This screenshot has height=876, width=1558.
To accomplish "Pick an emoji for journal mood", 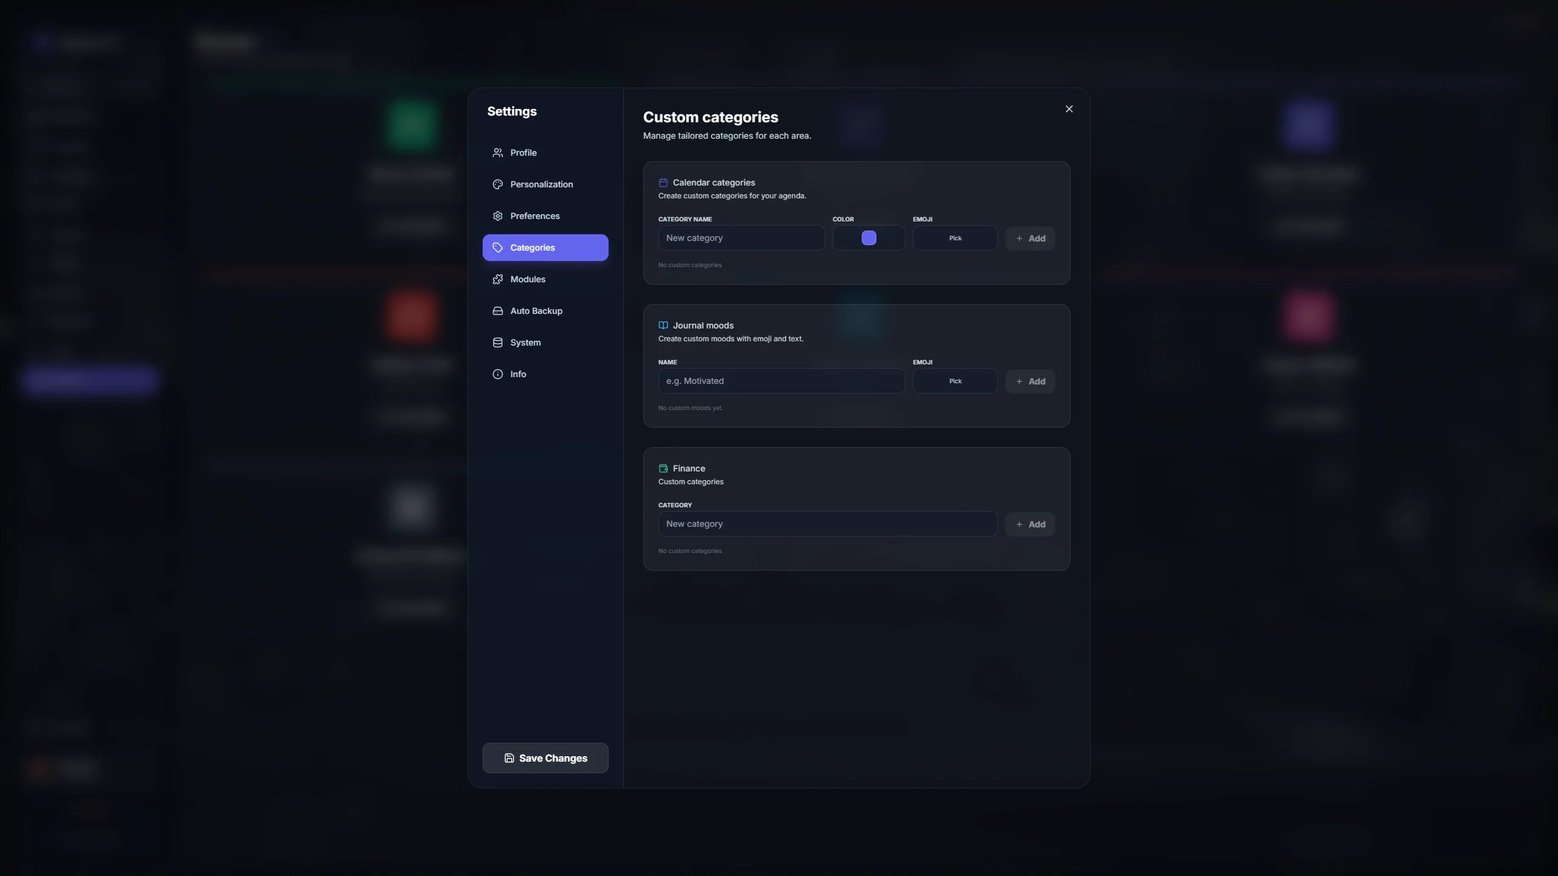I will (955, 381).
